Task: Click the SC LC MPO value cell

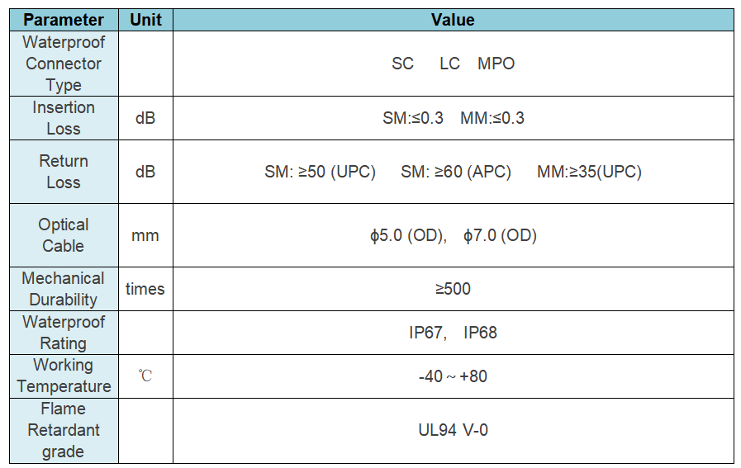Action: pos(453,64)
